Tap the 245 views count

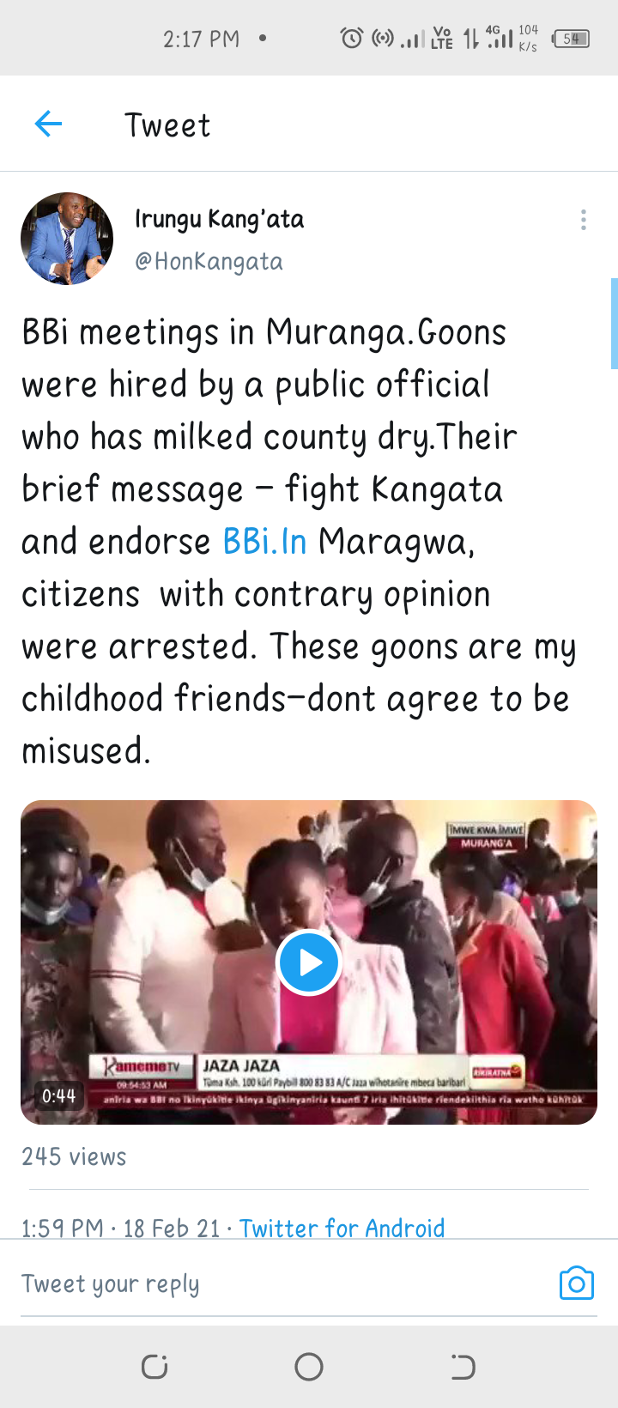74,1156
